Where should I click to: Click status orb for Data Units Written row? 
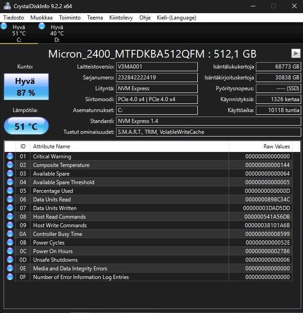click(10, 208)
